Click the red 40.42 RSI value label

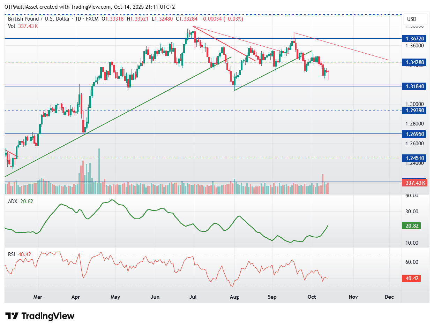click(411, 278)
